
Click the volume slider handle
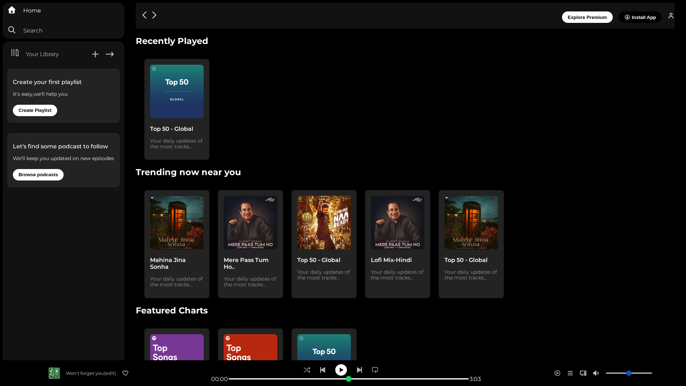click(629, 373)
